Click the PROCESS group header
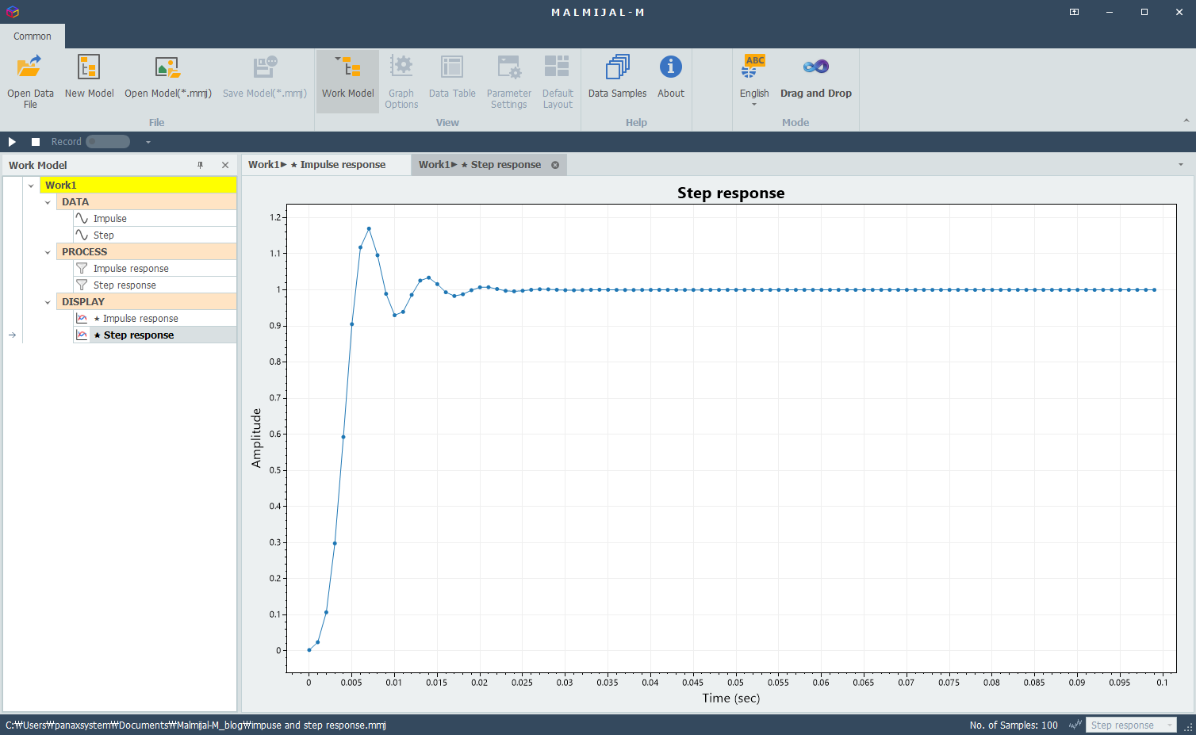Viewport: 1196px width, 735px height. pos(147,251)
